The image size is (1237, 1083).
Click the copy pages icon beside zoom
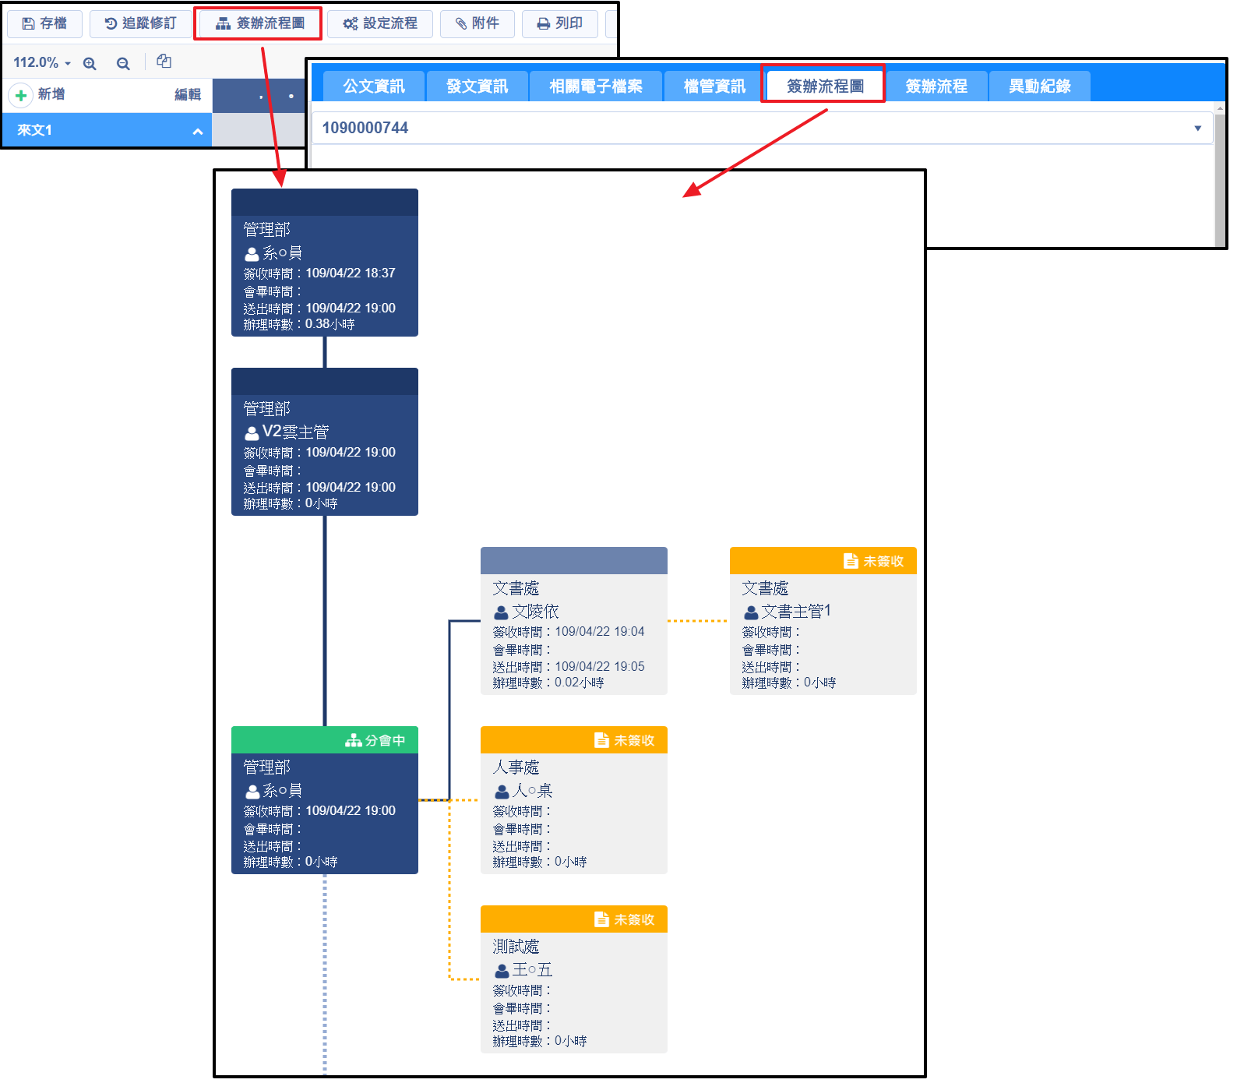click(164, 62)
